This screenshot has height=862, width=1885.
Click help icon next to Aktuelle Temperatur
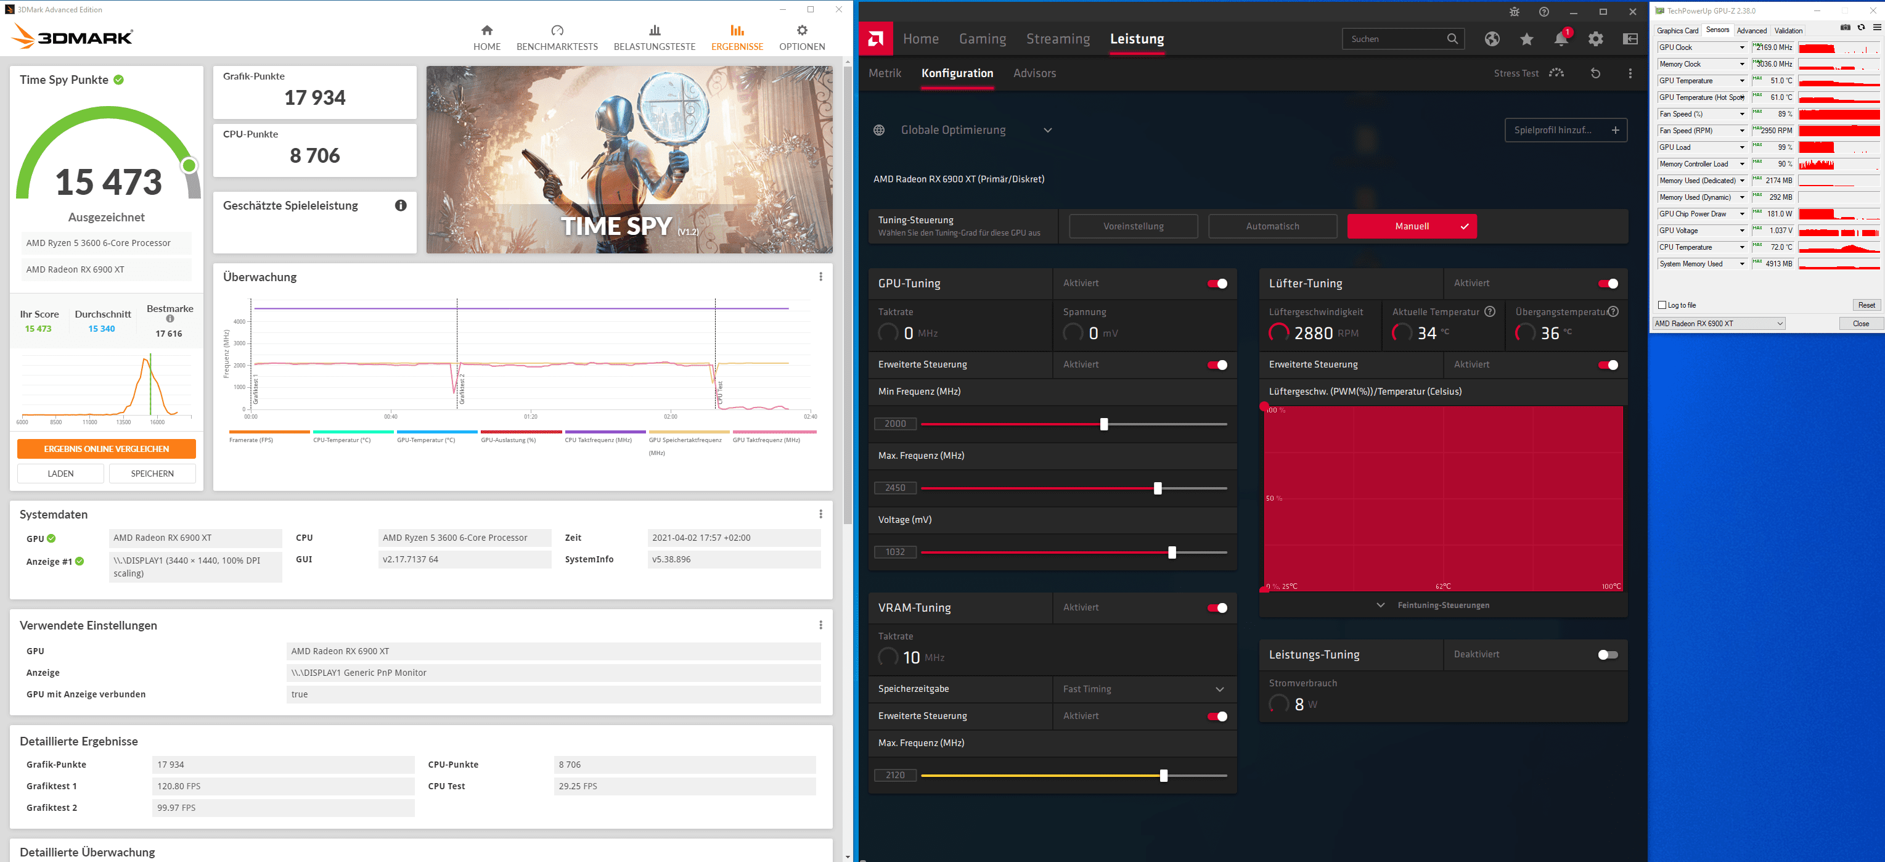click(1489, 312)
